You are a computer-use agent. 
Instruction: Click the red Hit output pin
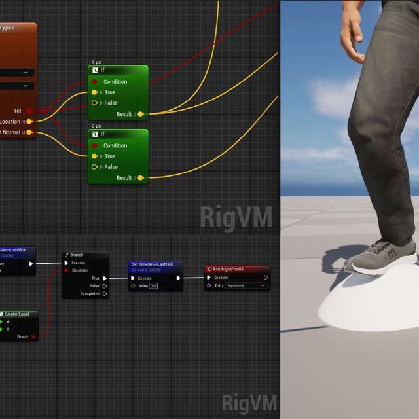coord(29,111)
